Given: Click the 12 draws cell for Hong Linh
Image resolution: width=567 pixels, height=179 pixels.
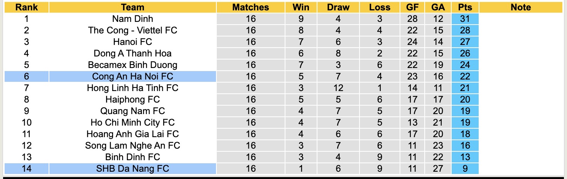Looking at the screenshot, I should click(x=338, y=88).
